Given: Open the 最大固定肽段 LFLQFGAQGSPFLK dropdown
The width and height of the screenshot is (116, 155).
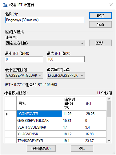Looking at the screenshot, I should 66,76.
